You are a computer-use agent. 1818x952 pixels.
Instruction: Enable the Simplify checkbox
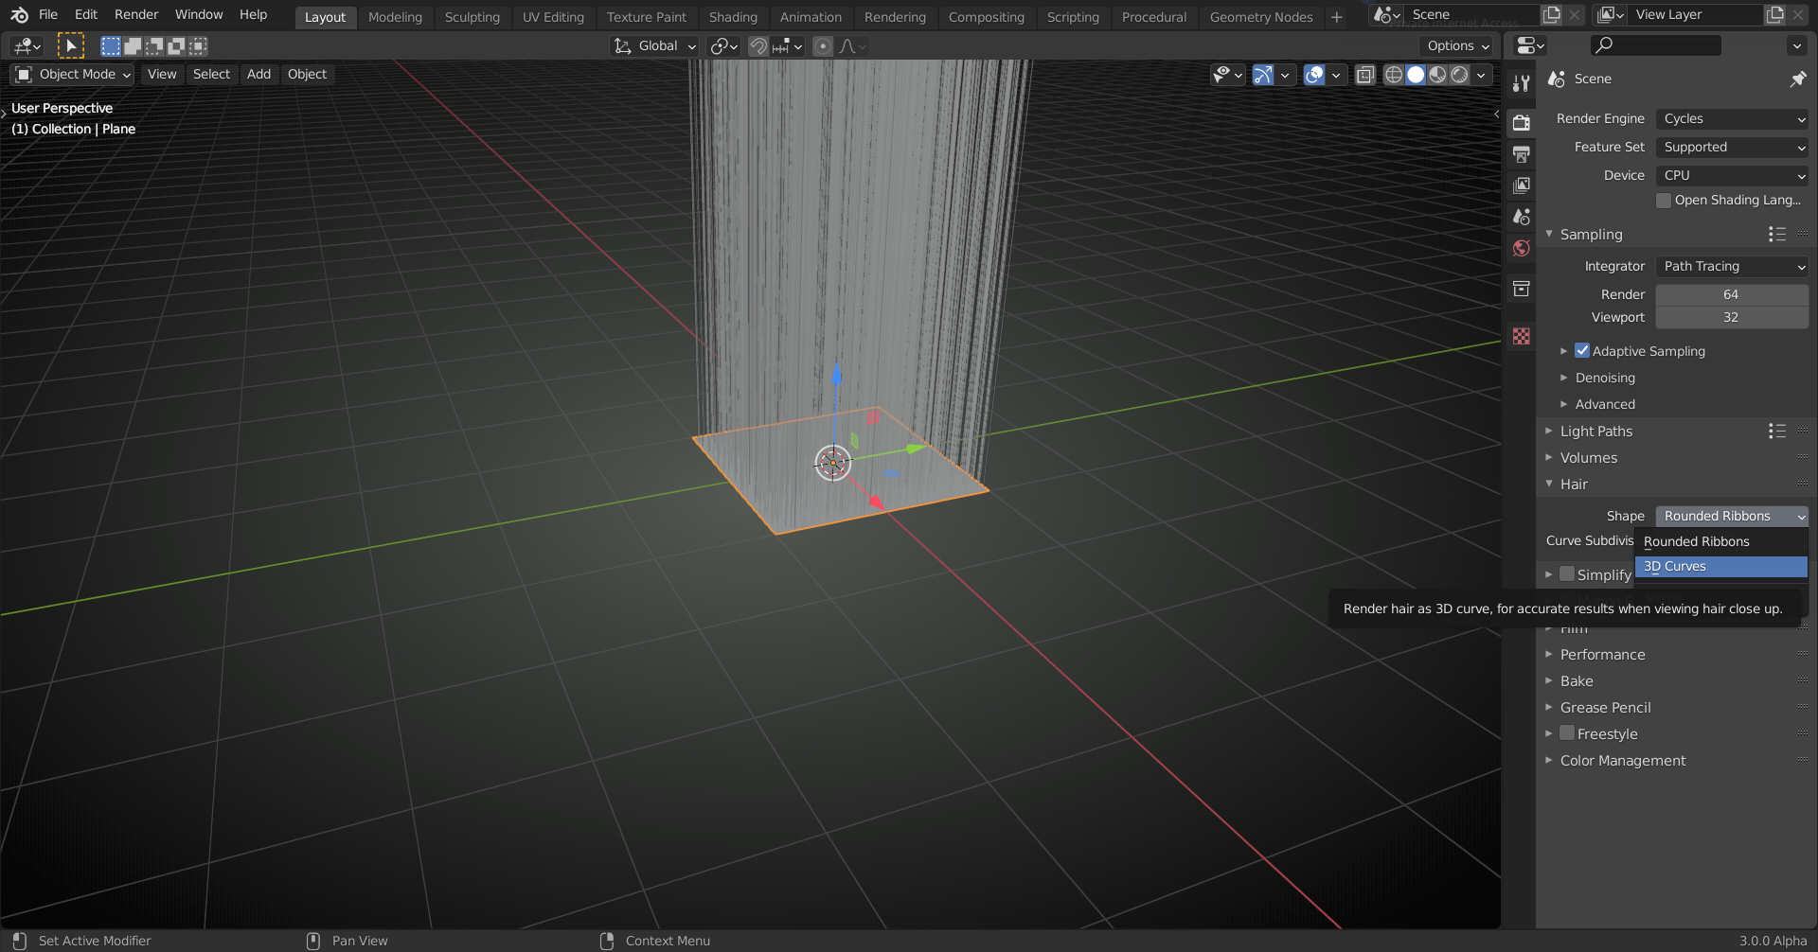(1570, 573)
